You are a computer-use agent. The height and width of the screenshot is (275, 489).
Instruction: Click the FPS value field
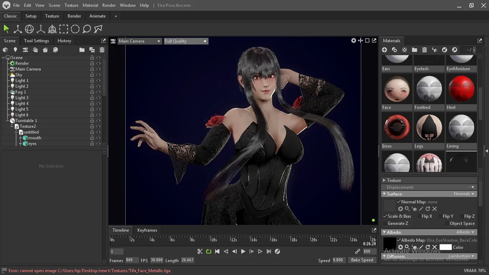tap(156, 260)
